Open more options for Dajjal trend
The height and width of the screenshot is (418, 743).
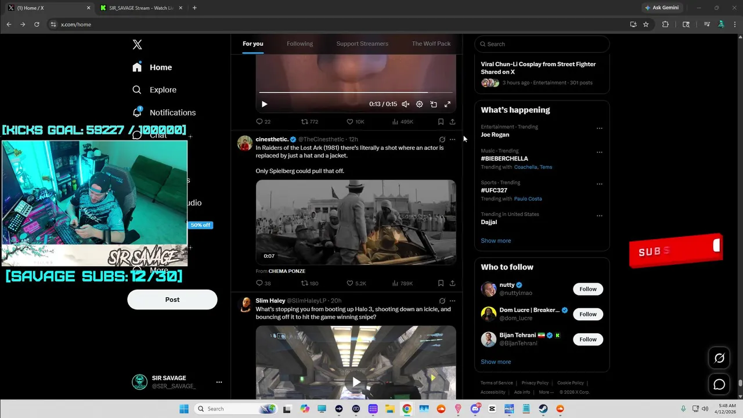point(600,215)
